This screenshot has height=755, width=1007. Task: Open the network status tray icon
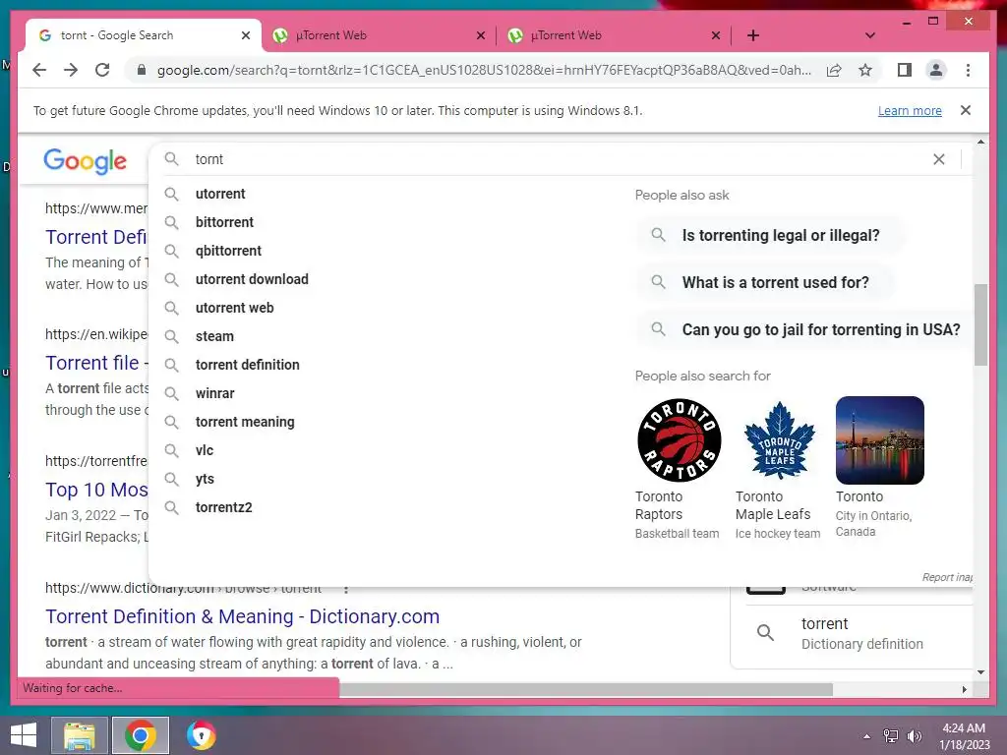891,736
